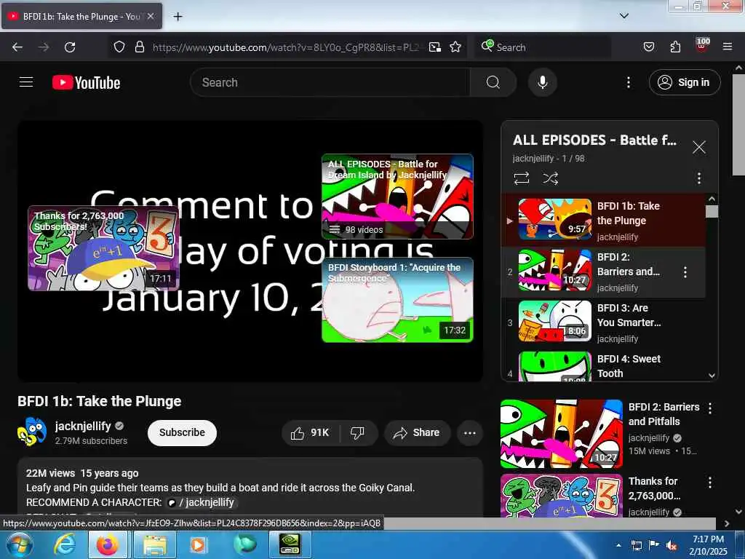Subscribe to jacknjellify
The image size is (745, 559).
182,432
